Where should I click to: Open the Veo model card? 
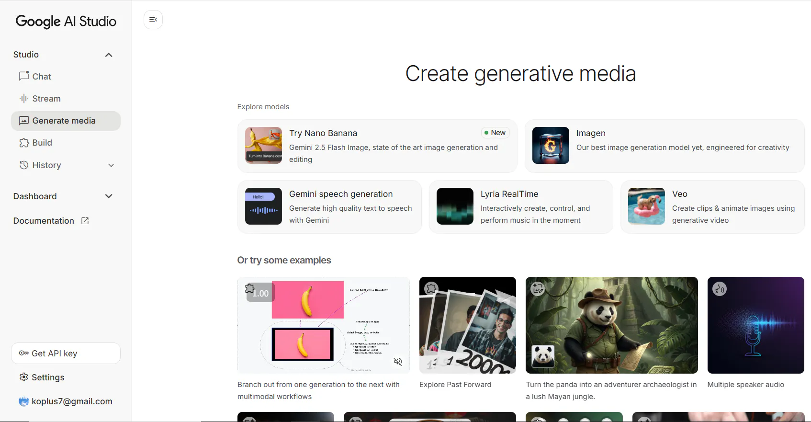click(712, 207)
